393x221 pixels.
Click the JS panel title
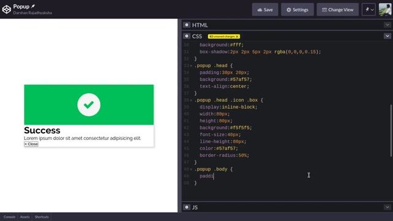tap(195, 207)
